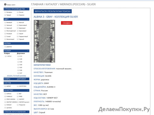
Task: Uncheck the Товары с фото checkbox
Action: [x=5, y=5]
